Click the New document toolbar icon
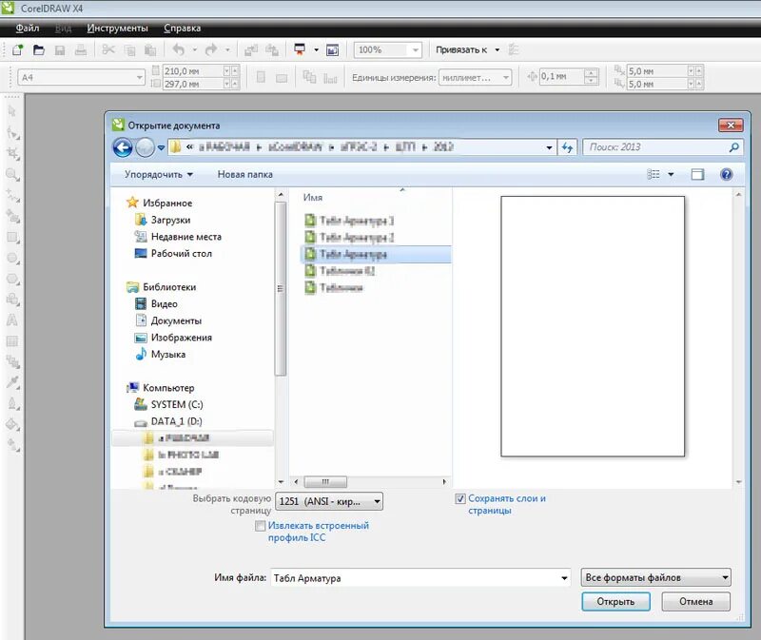This screenshot has width=761, height=640. tap(17, 50)
